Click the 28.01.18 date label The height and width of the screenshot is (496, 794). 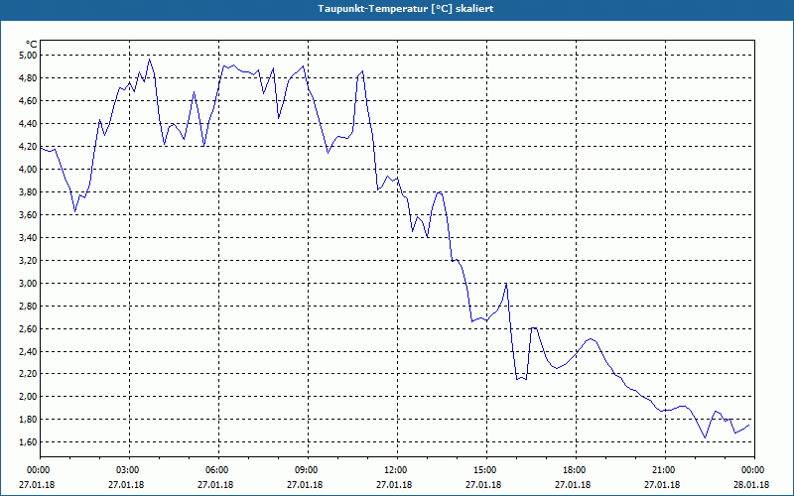[x=751, y=484]
